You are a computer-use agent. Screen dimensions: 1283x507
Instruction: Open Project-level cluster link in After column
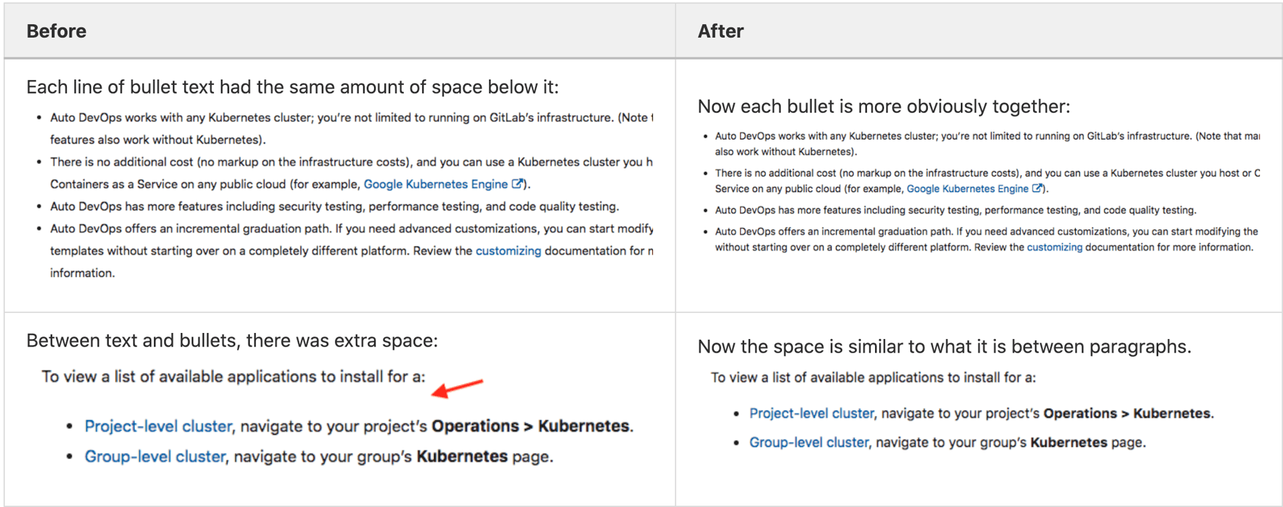coord(811,413)
